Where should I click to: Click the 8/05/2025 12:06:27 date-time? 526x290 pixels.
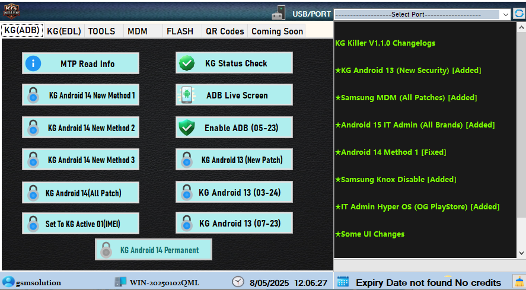click(288, 283)
